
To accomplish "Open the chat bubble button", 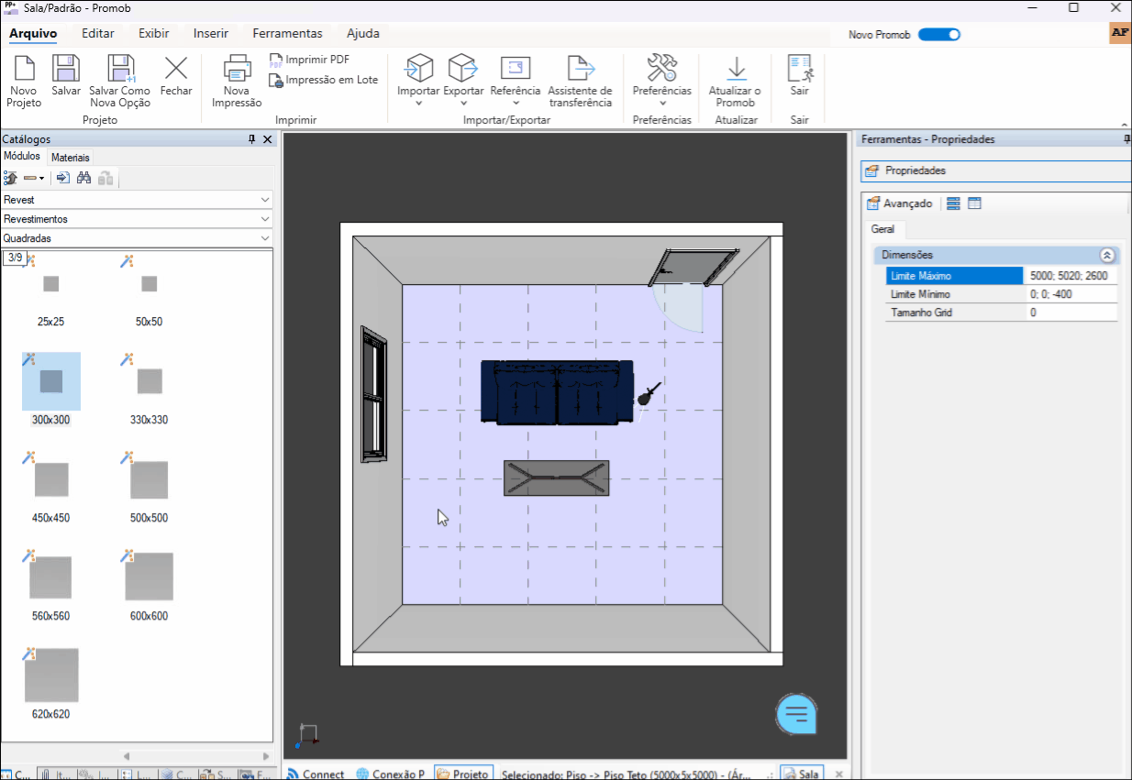I will click(796, 714).
